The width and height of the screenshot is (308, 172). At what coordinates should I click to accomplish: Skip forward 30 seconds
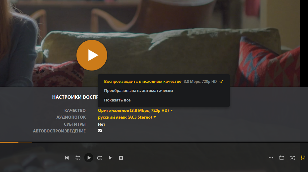99,158
